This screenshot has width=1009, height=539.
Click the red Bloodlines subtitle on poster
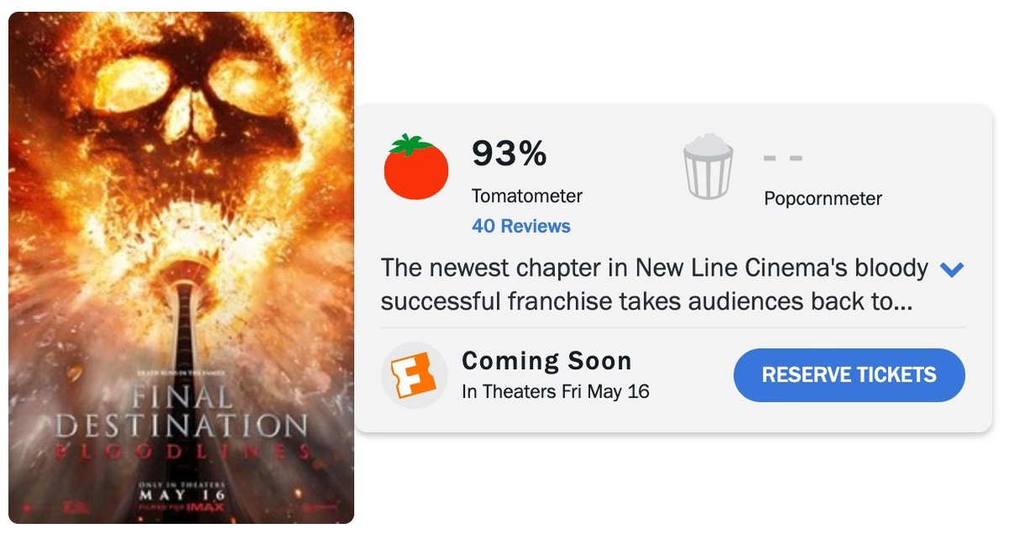pyautogui.click(x=182, y=452)
